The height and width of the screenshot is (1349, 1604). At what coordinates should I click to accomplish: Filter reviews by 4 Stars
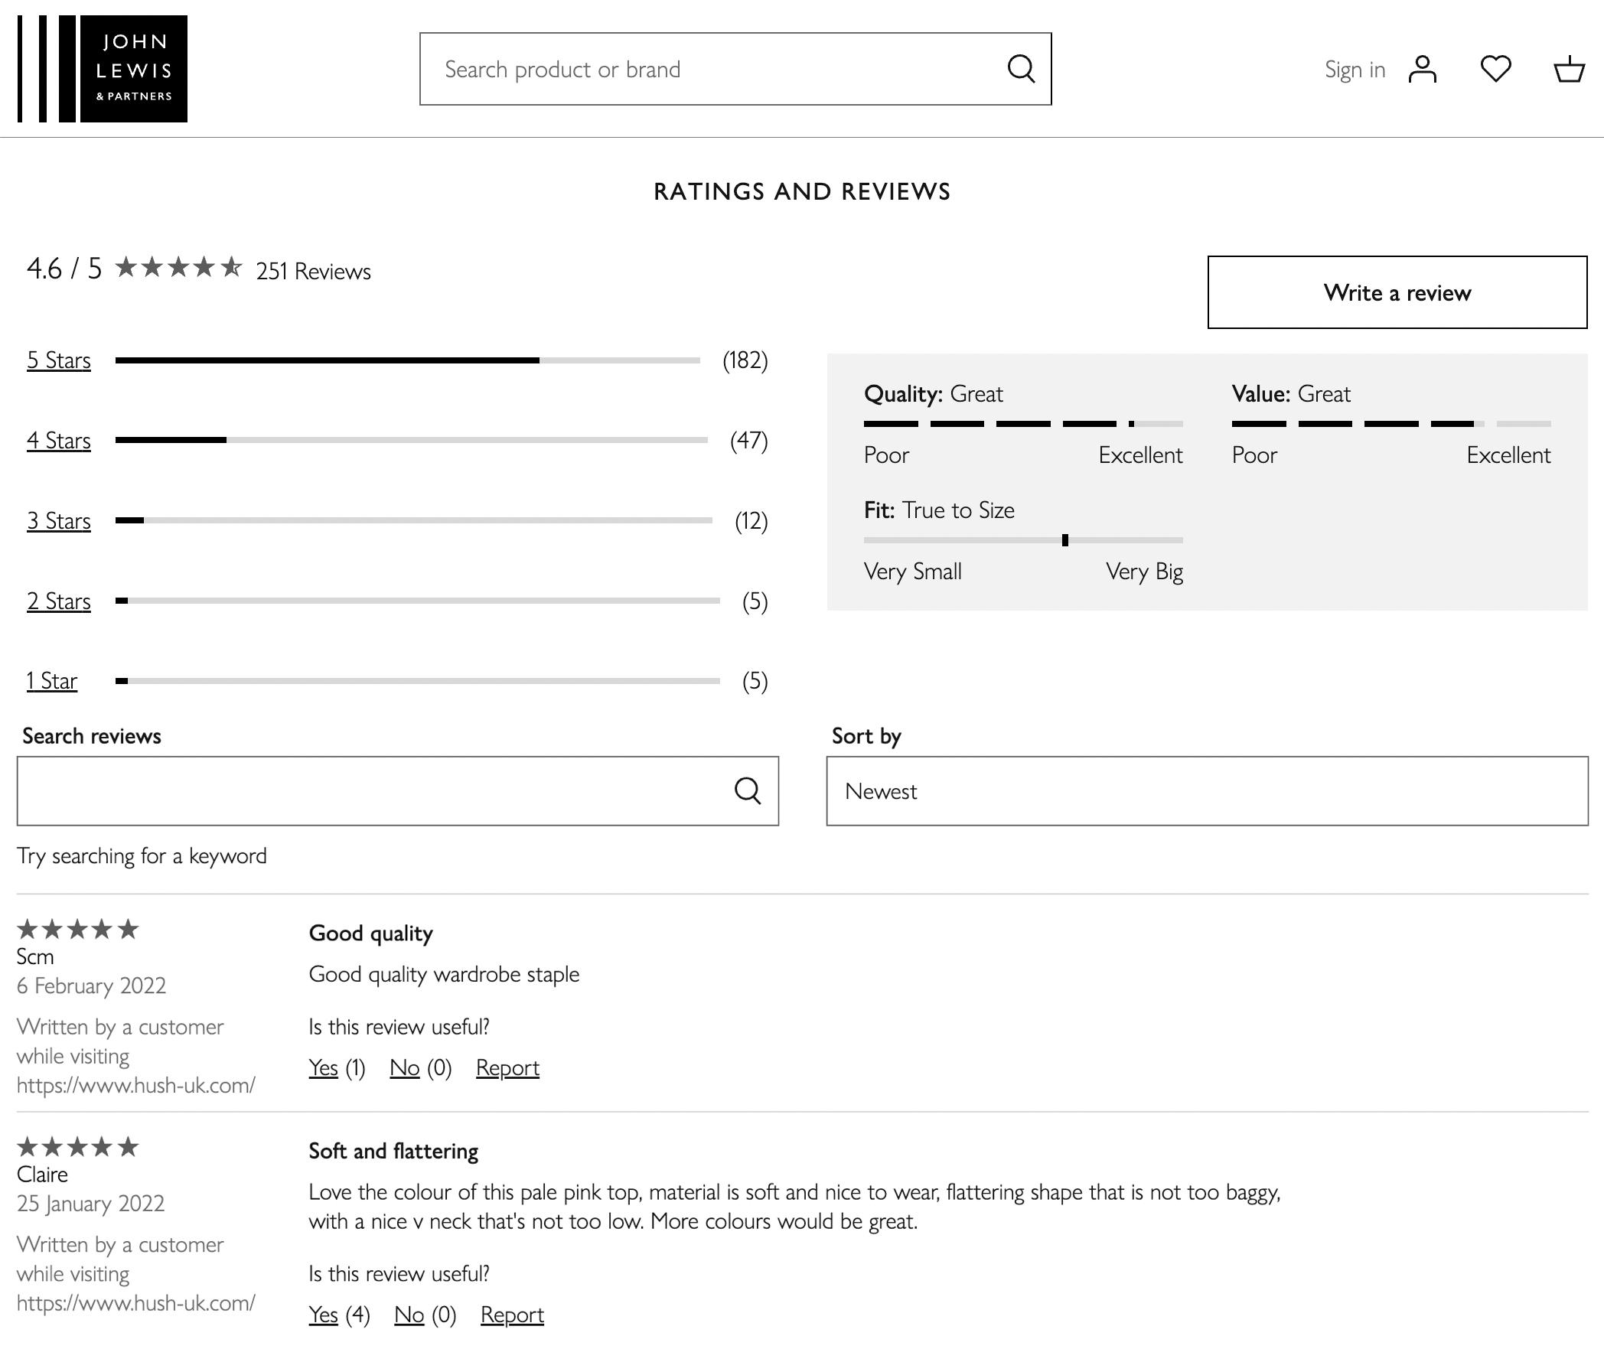point(59,441)
